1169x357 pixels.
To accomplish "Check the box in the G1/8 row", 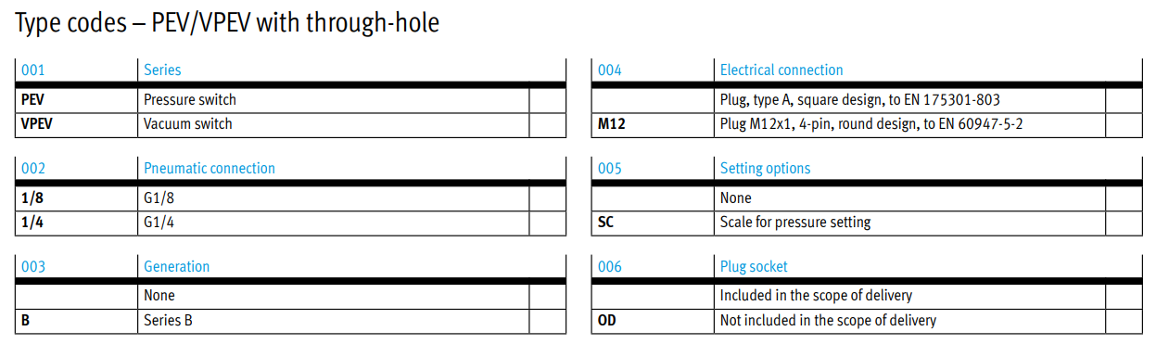I will click(547, 198).
